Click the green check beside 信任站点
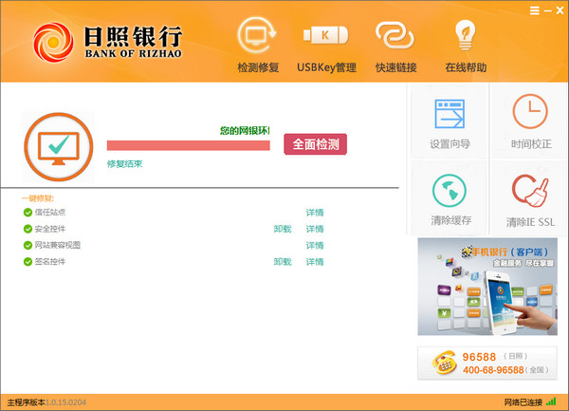Image resolution: width=569 pixels, height=411 pixels. click(28, 213)
